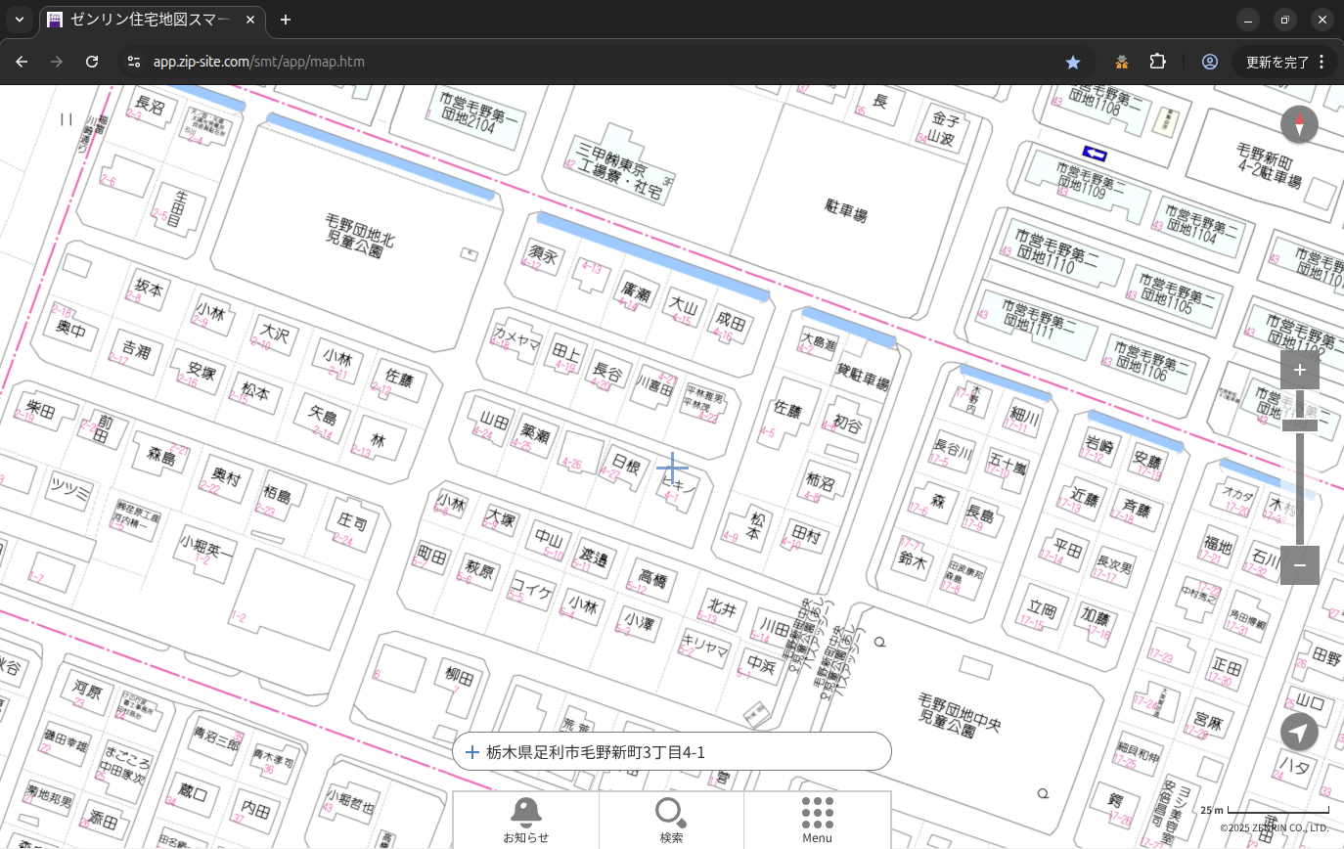Click the 立岡 house label
The image size is (1344, 849).
[x=1043, y=609]
